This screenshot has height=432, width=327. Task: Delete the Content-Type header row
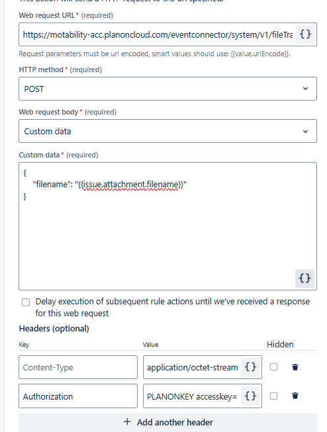tap(295, 367)
